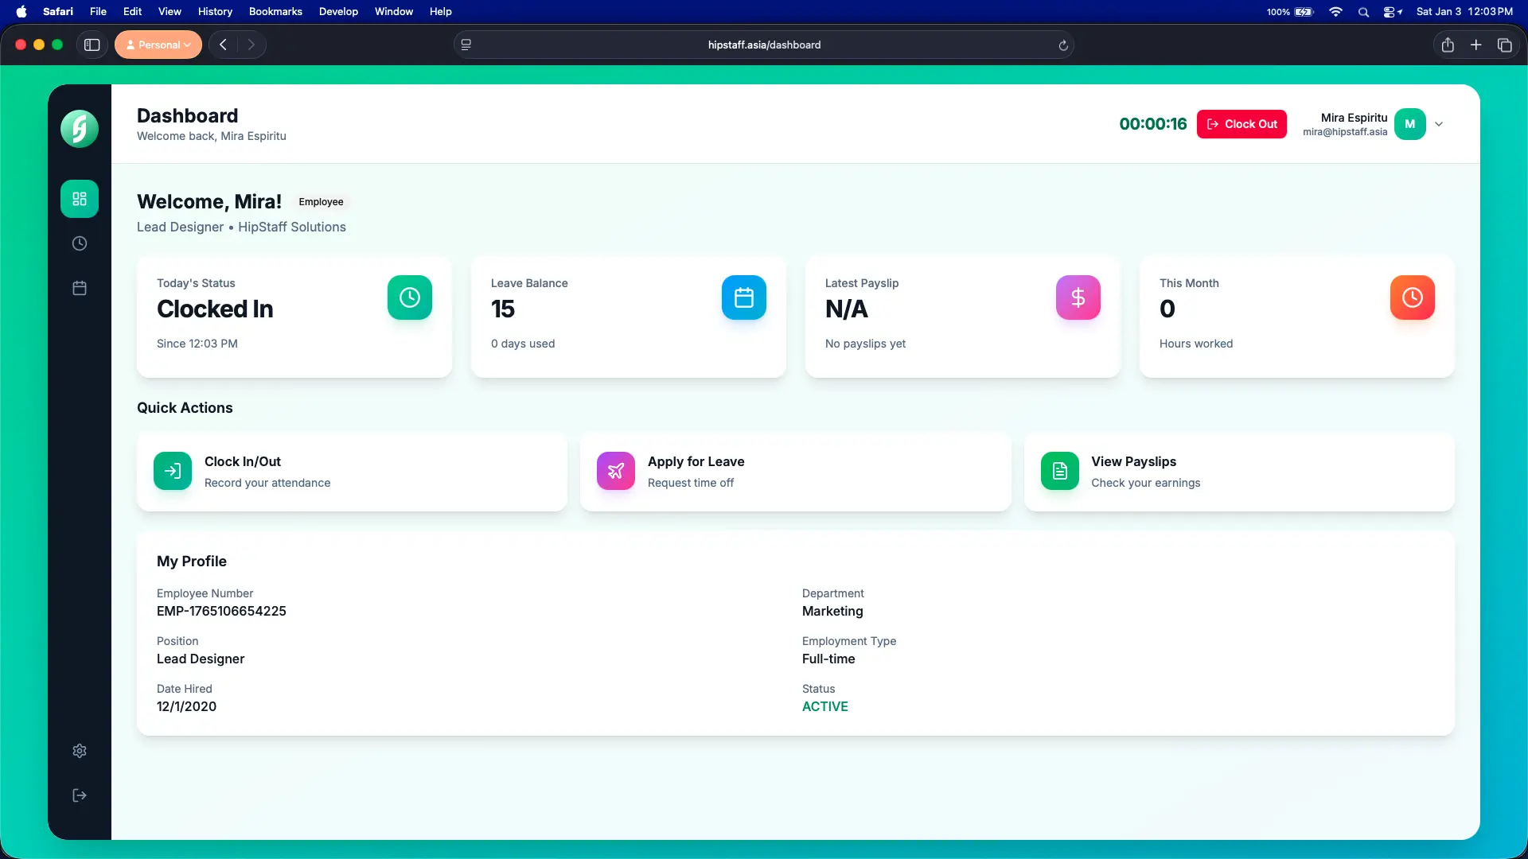Click the Safari share icon
The height and width of the screenshot is (859, 1528).
click(x=1448, y=45)
